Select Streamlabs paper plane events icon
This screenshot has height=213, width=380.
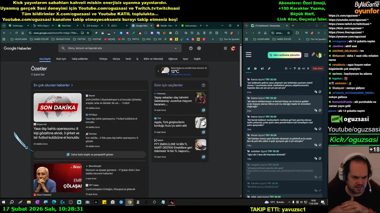point(248,68)
